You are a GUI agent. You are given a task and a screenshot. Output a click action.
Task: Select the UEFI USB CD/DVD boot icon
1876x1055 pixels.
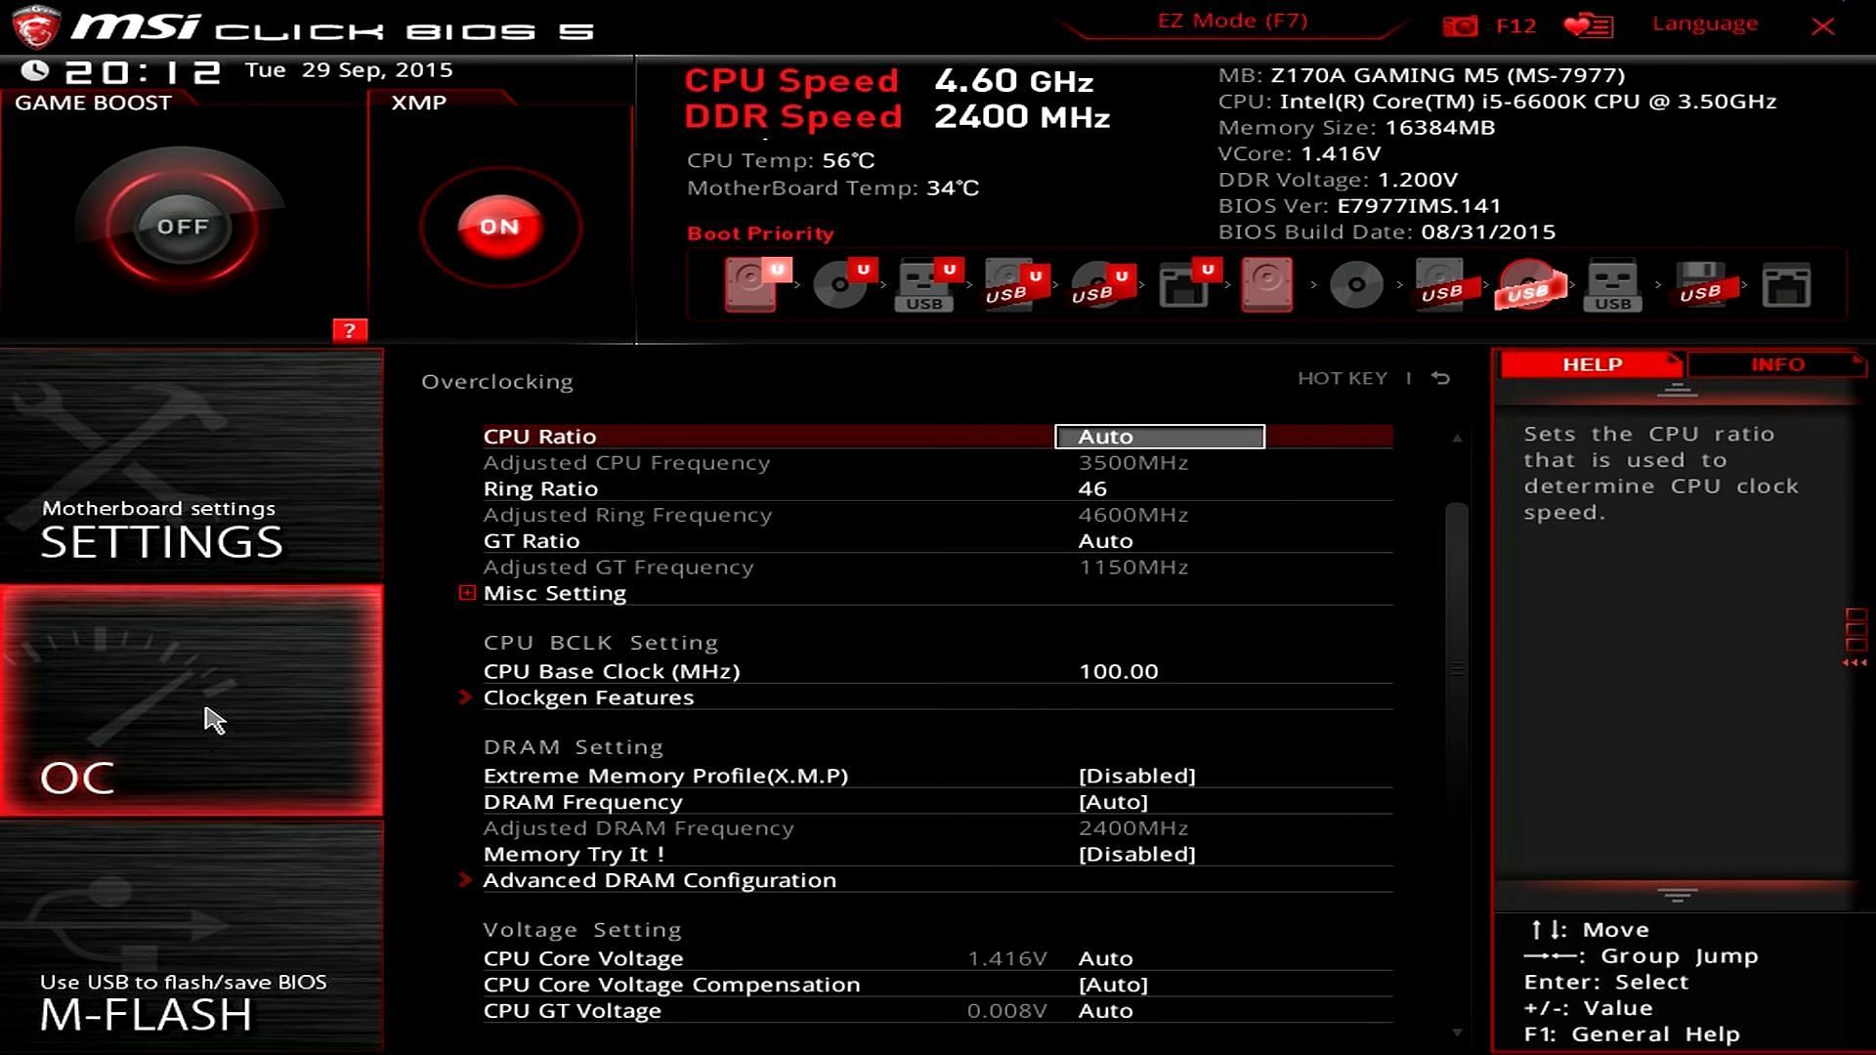coord(1102,285)
